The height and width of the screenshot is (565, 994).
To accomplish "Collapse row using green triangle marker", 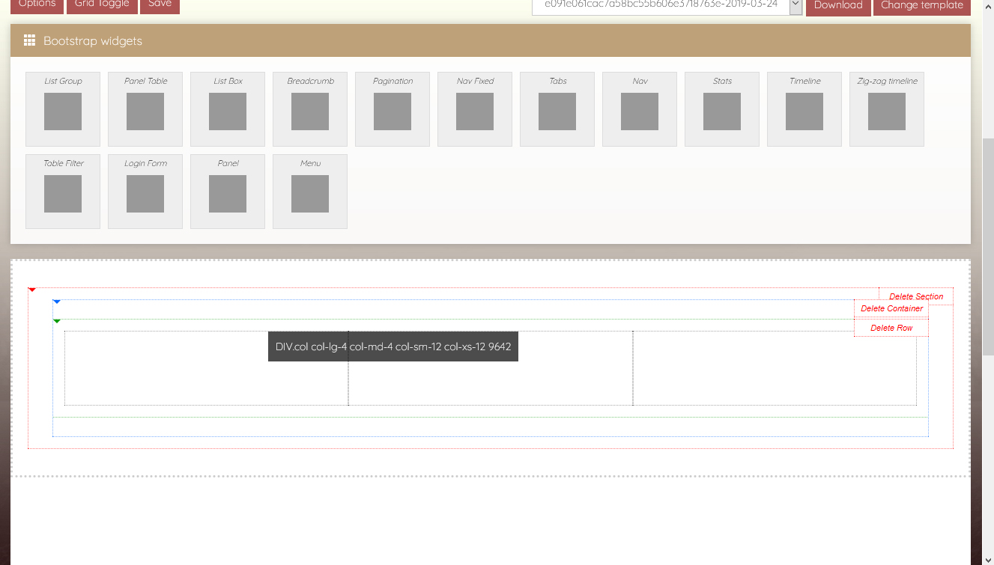I will (x=57, y=321).
